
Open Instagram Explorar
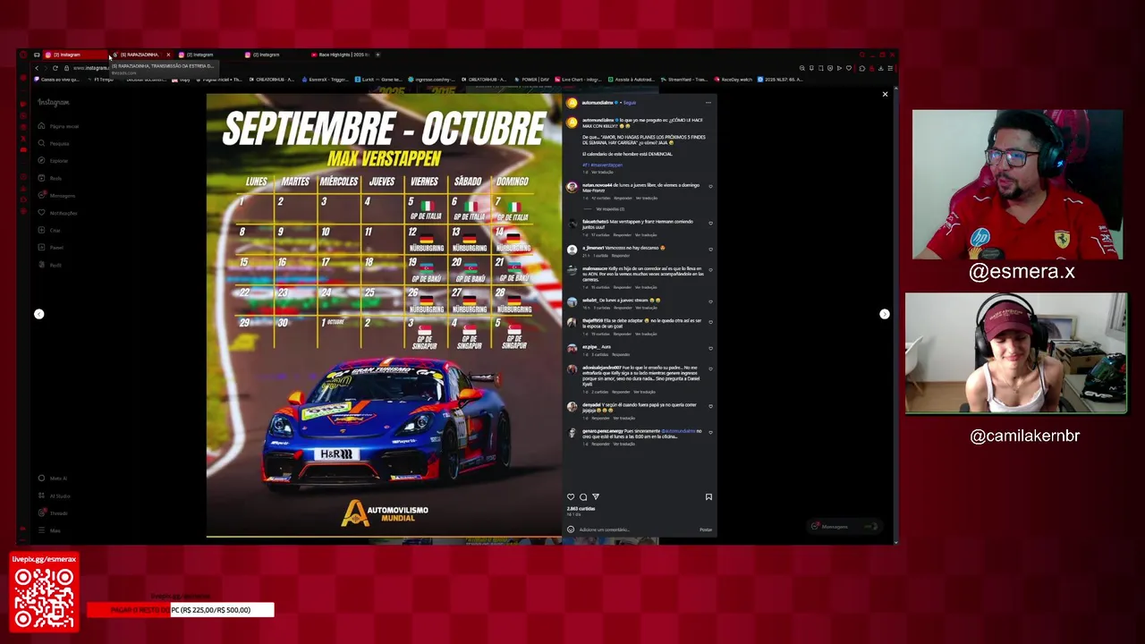(x=53, y=161)
